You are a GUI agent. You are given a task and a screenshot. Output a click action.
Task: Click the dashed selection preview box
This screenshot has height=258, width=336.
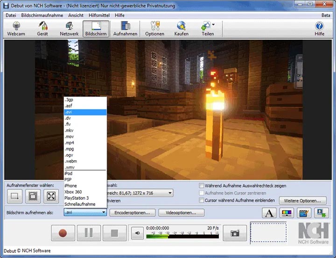268,232
